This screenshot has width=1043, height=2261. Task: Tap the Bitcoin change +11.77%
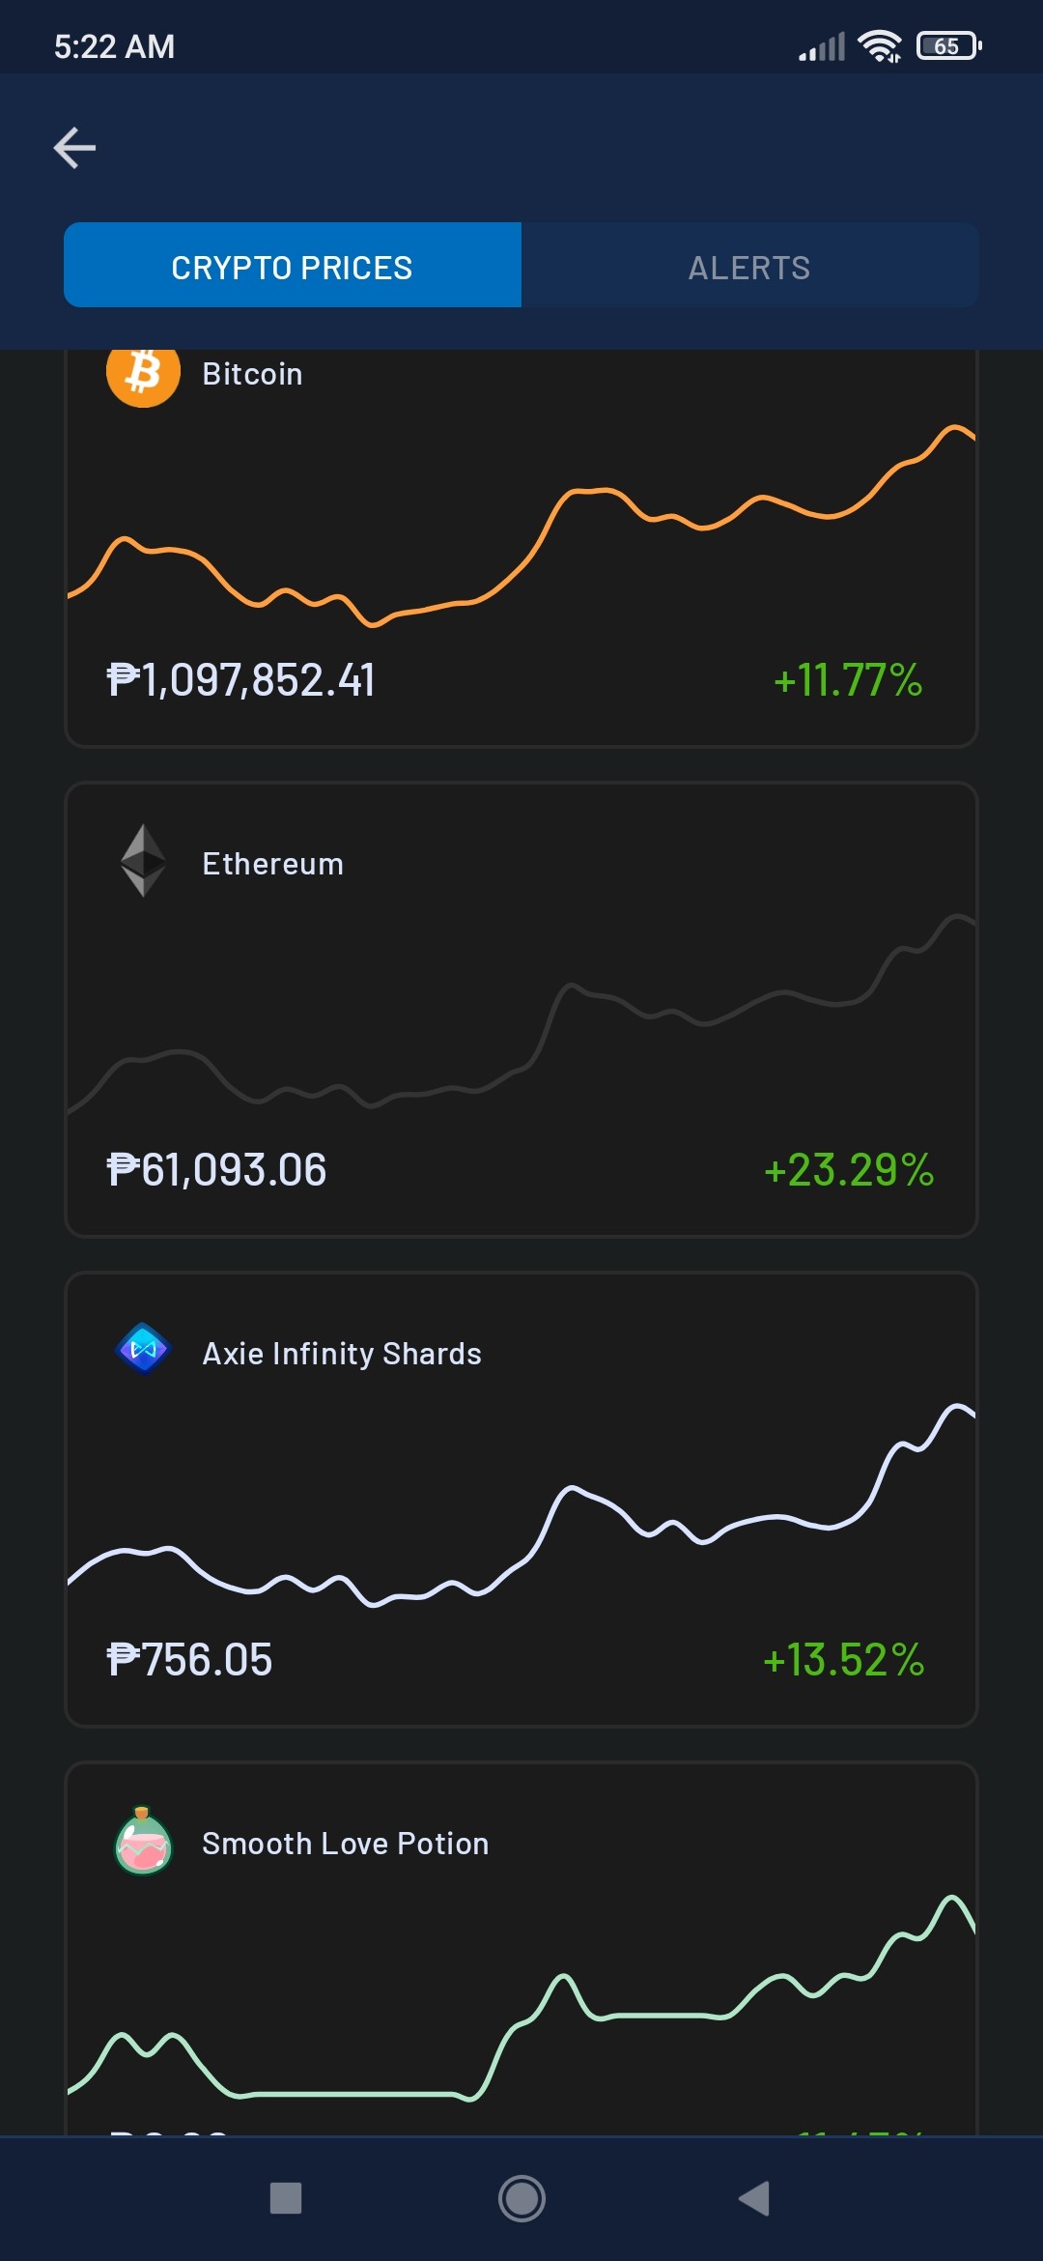(848, 680)
